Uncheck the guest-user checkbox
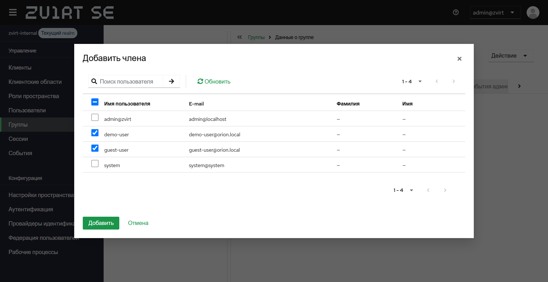The width and height of the screenshot is (548, 282). (95, 148)
